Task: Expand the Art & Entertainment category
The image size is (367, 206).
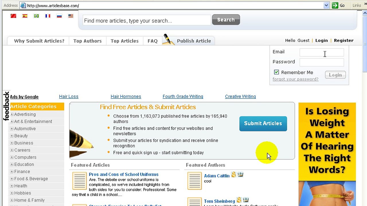Action: (x=12, y=122)
